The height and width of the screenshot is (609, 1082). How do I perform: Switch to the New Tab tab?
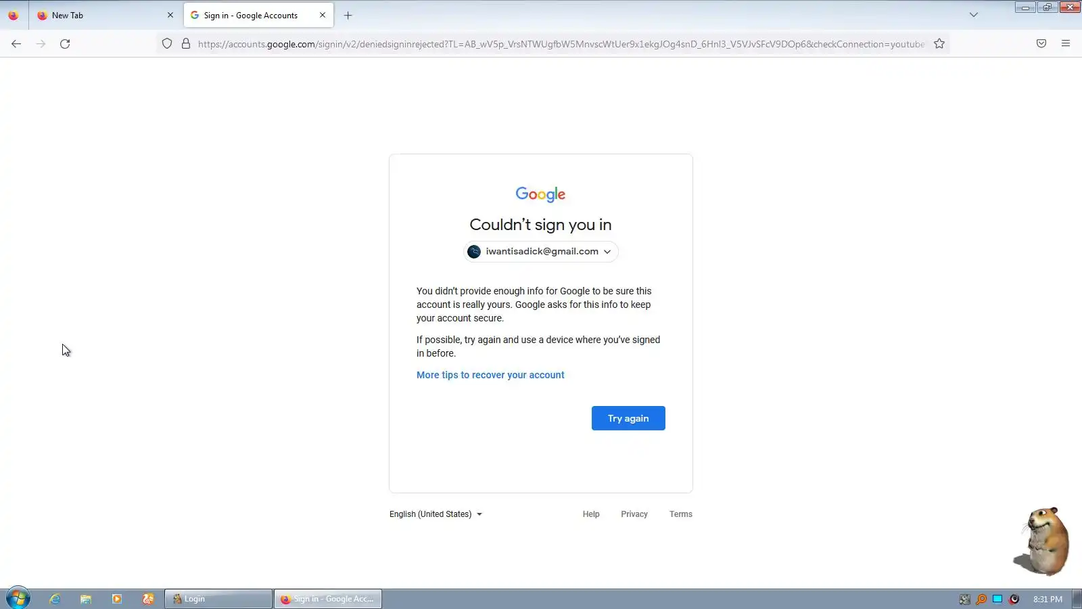tap(105, 15)
